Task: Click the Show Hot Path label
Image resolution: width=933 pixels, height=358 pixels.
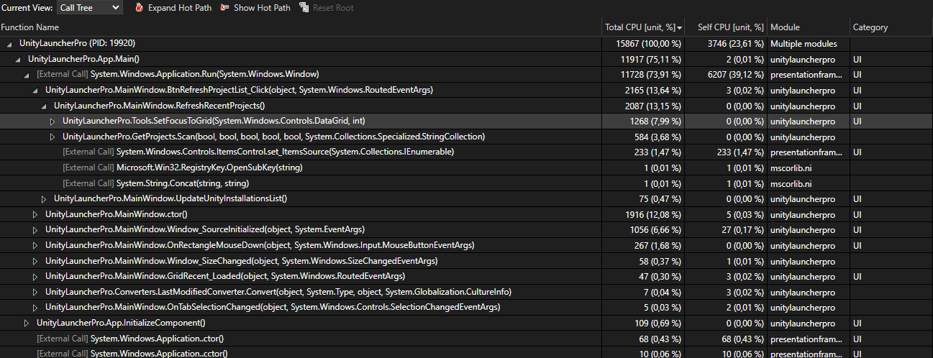Action: coord(262,8)
